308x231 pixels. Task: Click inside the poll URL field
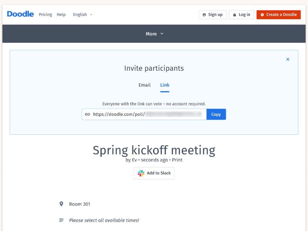144,114
